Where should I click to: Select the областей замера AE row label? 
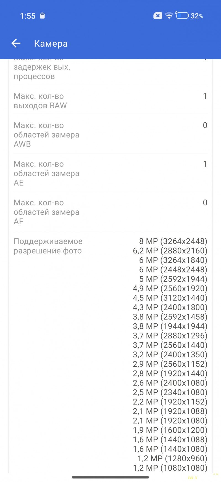tap(46, 173)
